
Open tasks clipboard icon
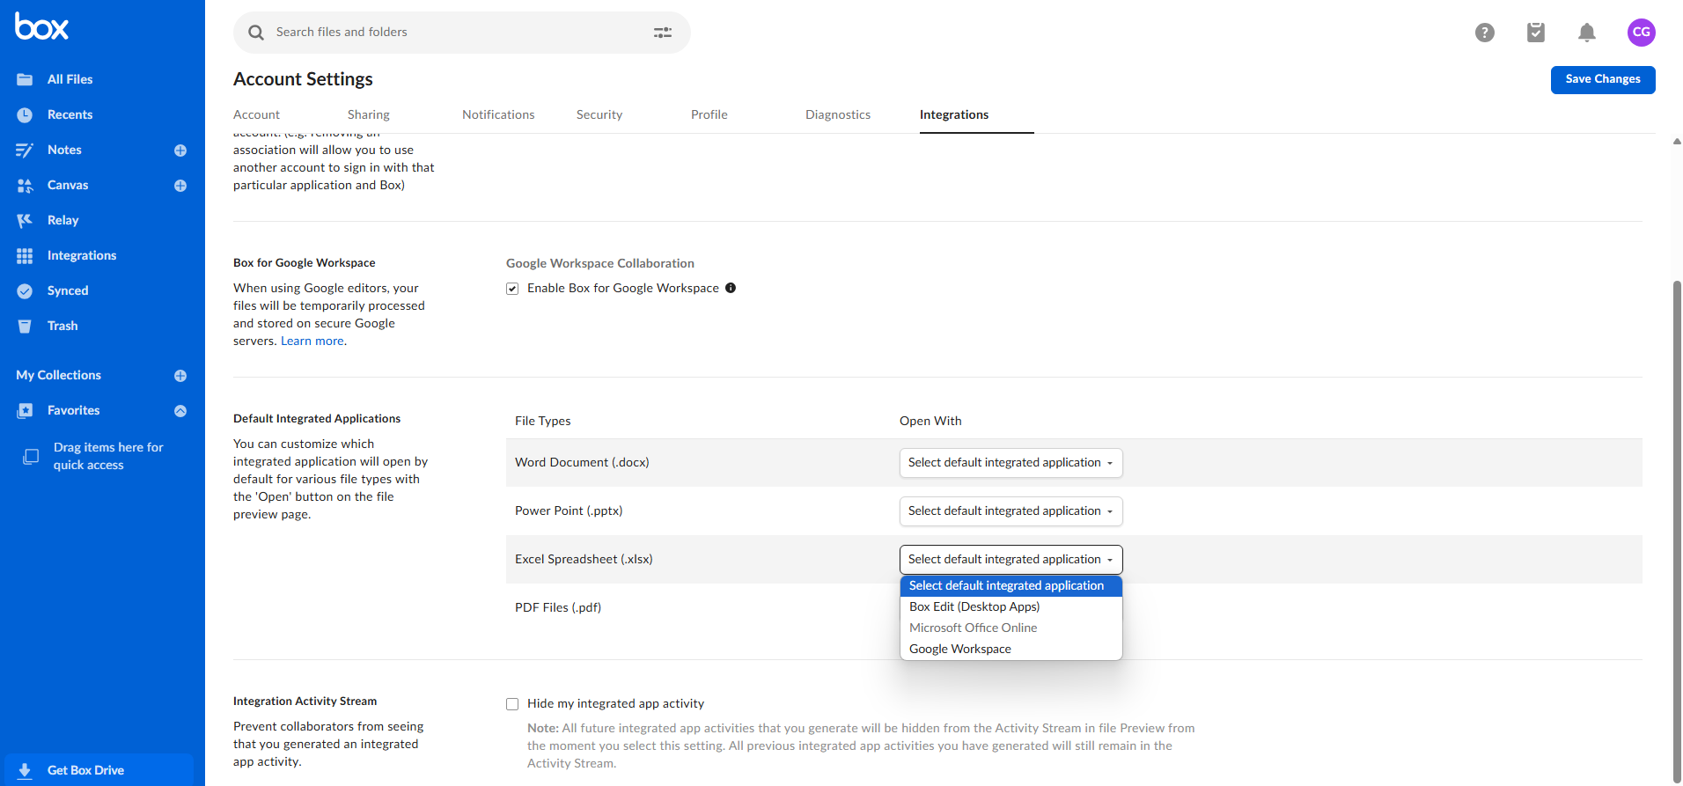(x=1536, y=33)
